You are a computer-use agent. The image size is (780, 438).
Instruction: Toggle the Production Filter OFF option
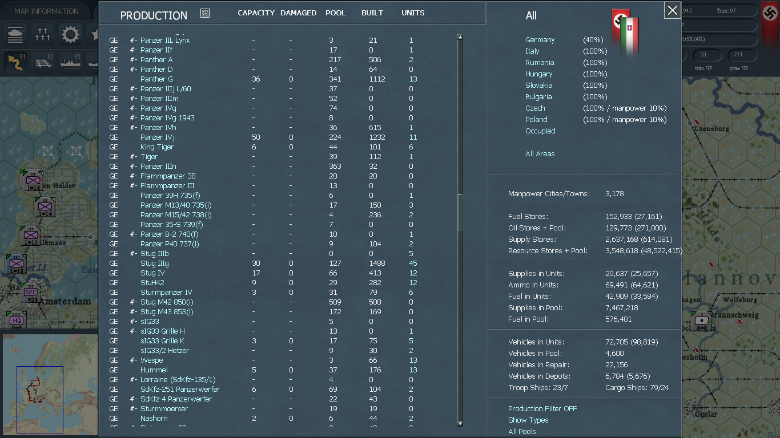point(542,409)
